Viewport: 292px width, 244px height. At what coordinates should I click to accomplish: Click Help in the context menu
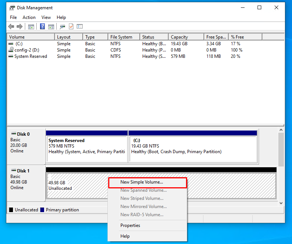(x=125, y=236)
